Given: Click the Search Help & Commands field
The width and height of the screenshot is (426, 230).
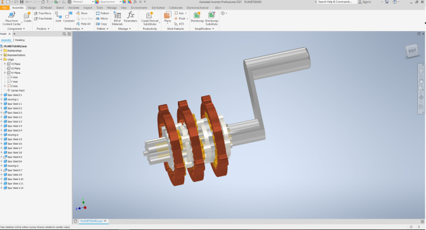Looking at the screenshot, I should (336, 2).
